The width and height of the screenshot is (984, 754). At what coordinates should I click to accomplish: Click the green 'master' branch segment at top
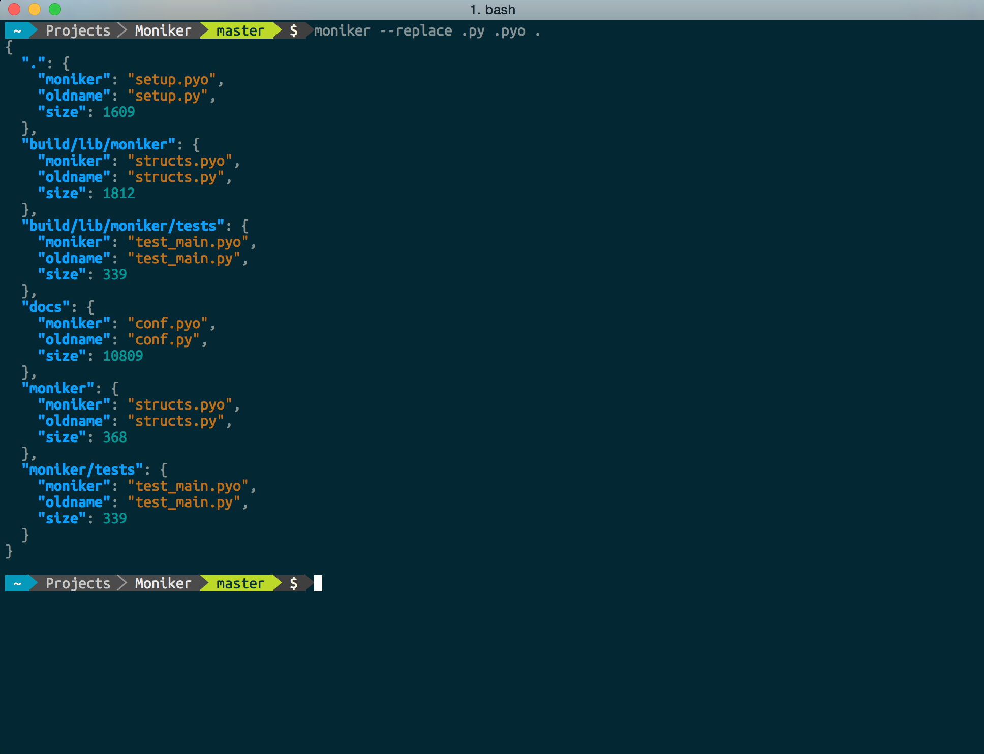tap(240, 30)
